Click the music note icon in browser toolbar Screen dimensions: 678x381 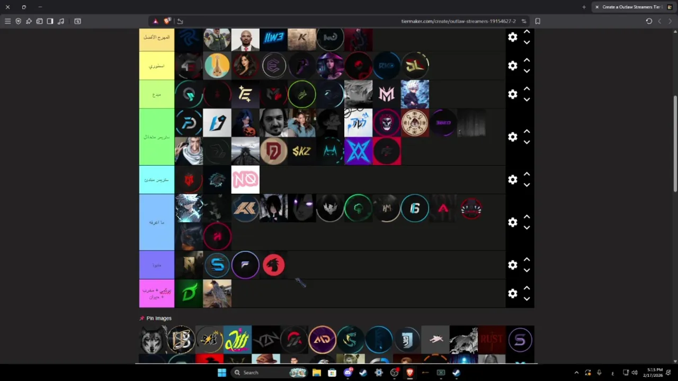[60, 21]
